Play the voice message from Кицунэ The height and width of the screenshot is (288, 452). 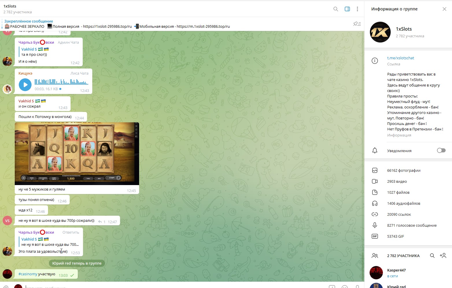[x=25, y=85]
